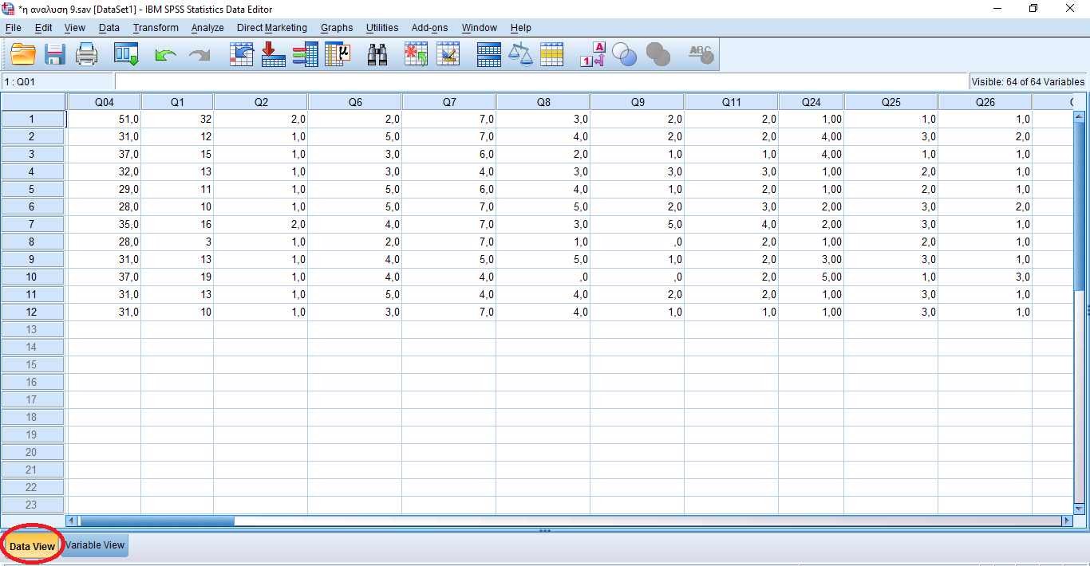This screenshot has height=566, width=1090.
Task: Click Q8 cell in row 10
Action: (x=543, y=277)
